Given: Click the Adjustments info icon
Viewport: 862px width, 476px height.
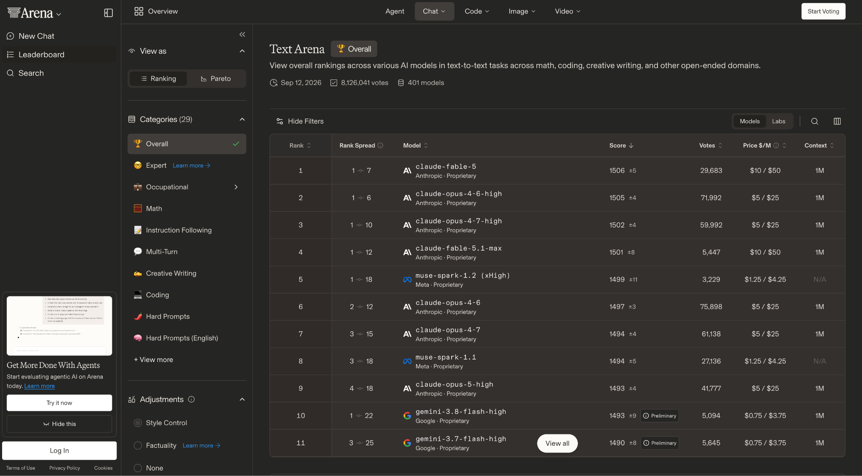Looking at the screenshot, I should (x=191, y=399).
